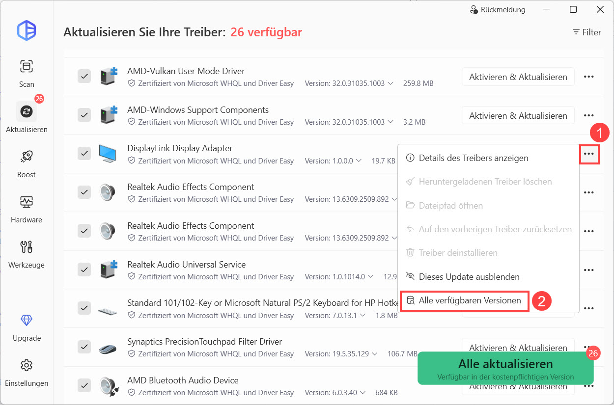Click the AMD-Vulkan User Mode Driver device icon
The height and width of the screenshot is (405, 614).
[x=108, y=77]
